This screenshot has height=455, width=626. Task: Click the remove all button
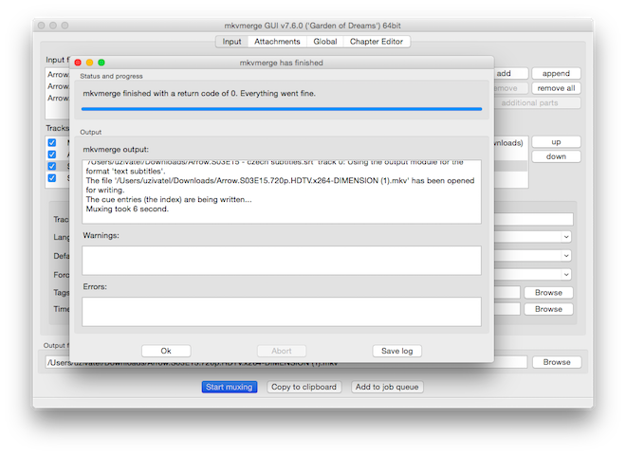click(x=556, y=88)
